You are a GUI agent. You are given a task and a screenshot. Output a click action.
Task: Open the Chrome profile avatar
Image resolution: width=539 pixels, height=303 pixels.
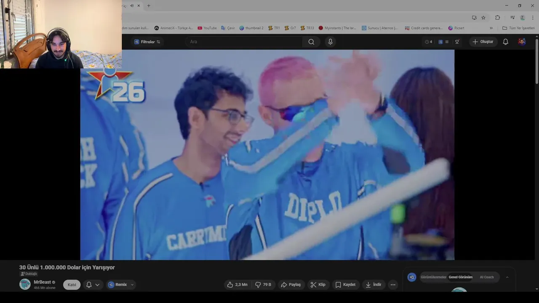[x=523, y=17]
